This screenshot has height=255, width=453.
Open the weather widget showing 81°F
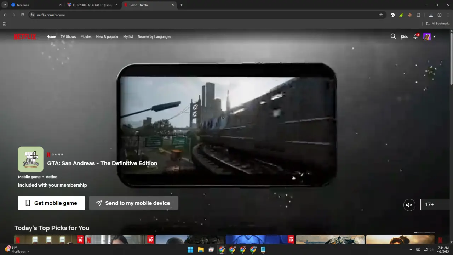point(17,249)
